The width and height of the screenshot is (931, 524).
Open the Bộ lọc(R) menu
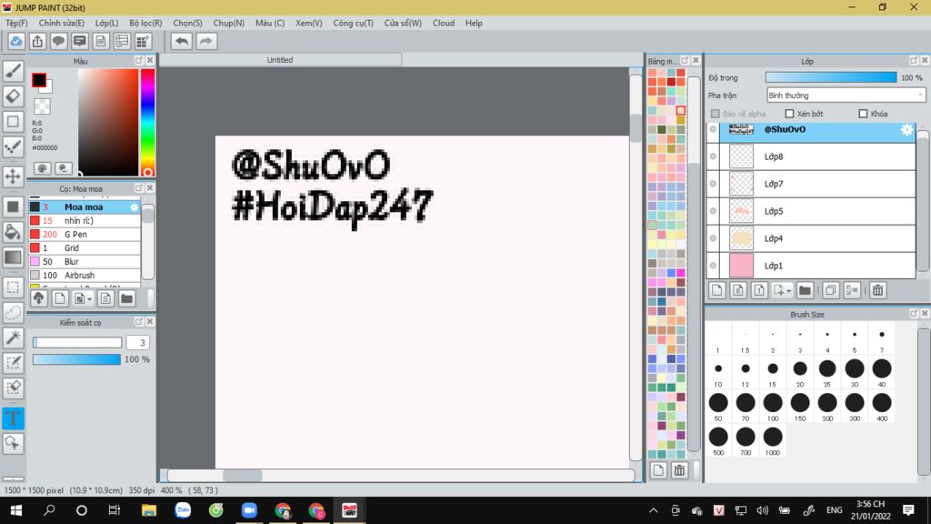click(145, 23)
